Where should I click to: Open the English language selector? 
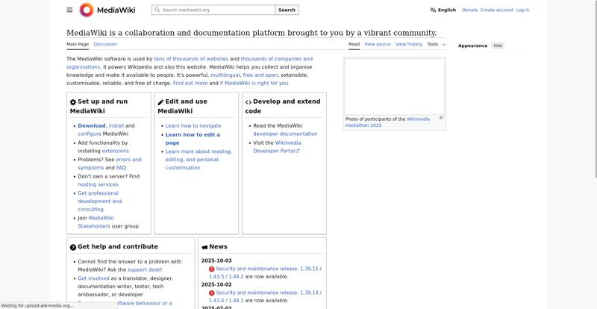[x=443, y=10]
